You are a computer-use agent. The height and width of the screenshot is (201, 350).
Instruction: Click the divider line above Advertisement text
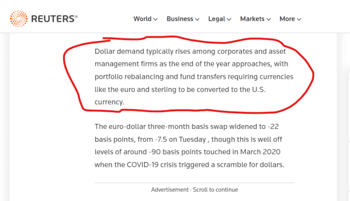pos(194,183)
